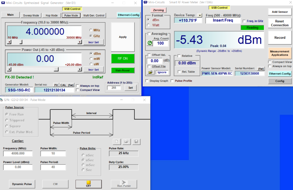Click the green RF ON button
Image resolution: width=293 pixels, height=190 pixels.
(x=123, y=59)
